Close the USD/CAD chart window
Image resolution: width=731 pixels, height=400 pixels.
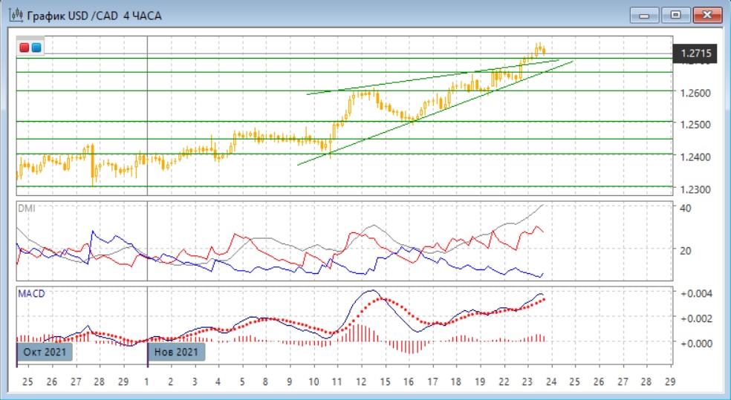707,15
